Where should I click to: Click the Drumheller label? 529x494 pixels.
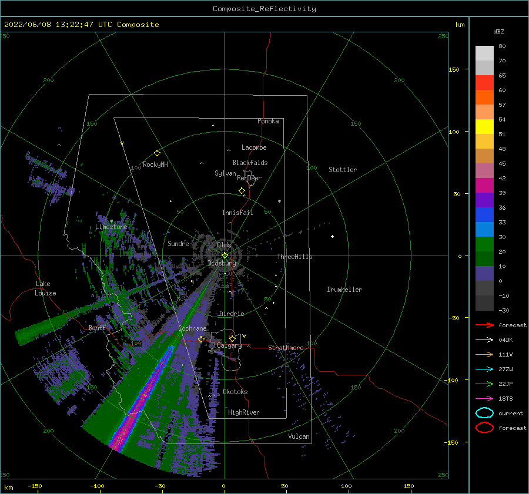pos(344,290)
